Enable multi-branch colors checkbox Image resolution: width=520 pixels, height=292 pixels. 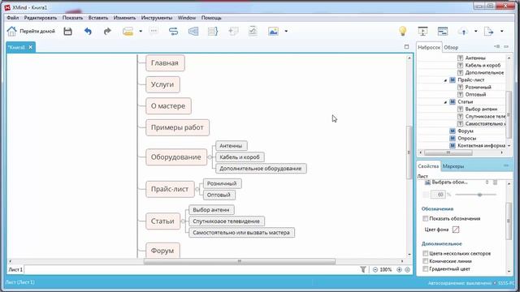coord(425,253)
